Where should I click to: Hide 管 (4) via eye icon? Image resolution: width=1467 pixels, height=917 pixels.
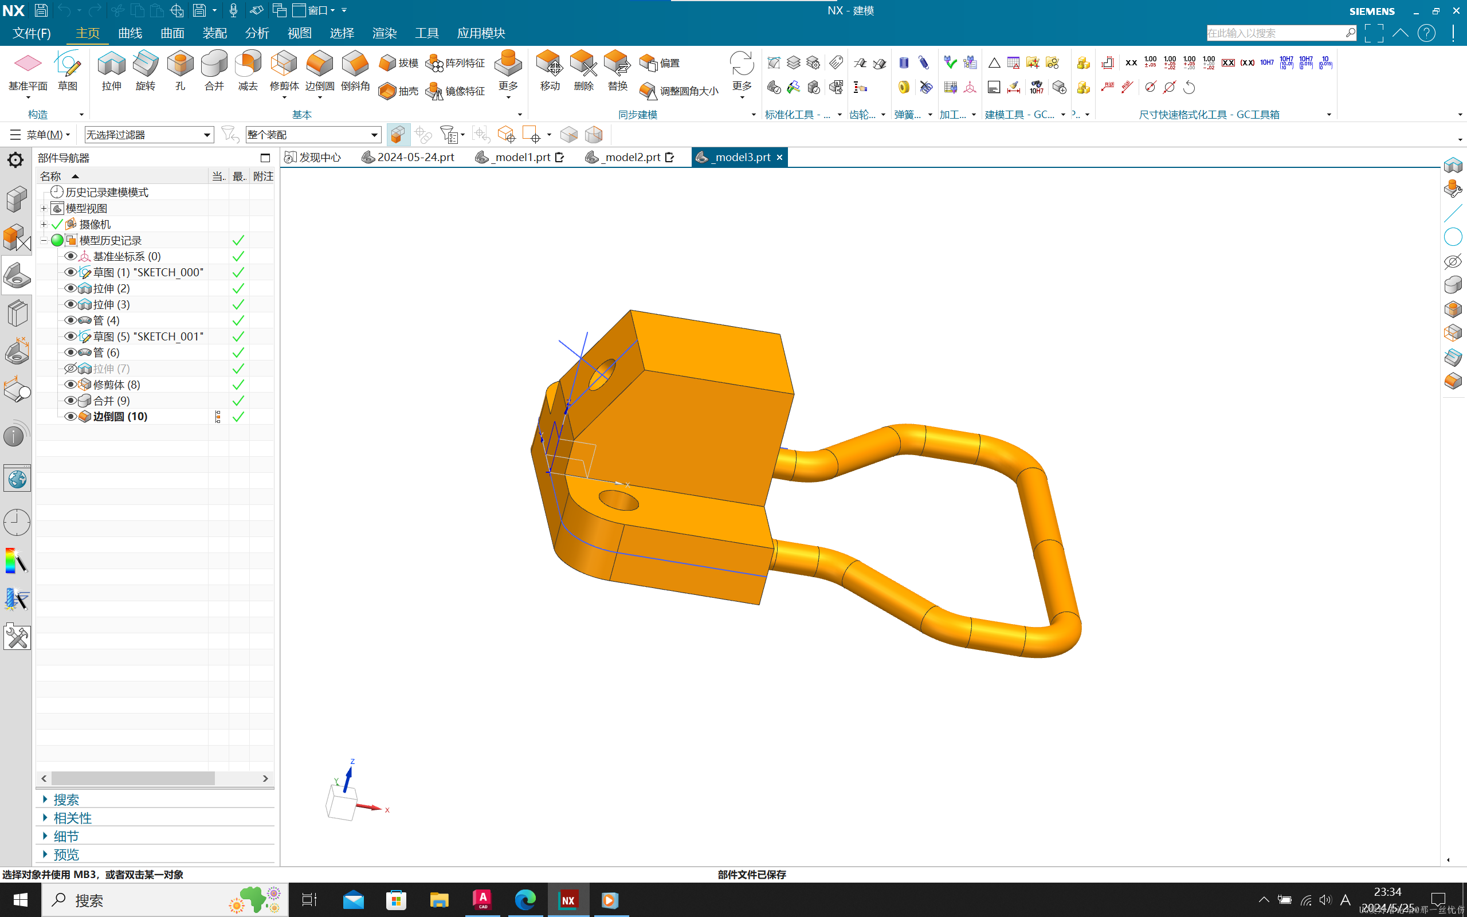[70, 321]
